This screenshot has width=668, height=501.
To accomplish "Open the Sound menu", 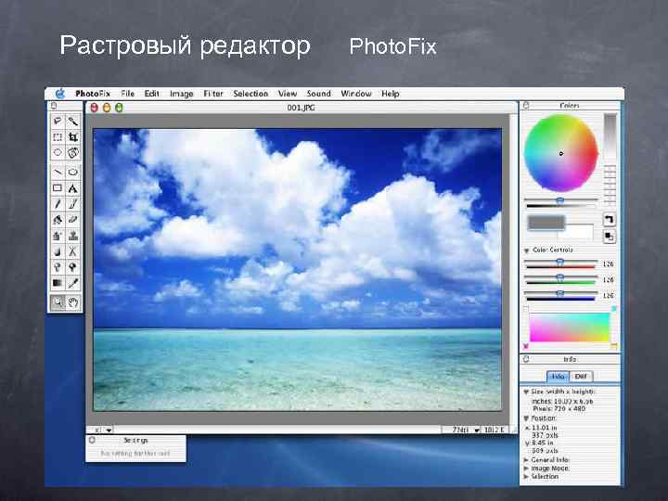I will click(318, 94).
